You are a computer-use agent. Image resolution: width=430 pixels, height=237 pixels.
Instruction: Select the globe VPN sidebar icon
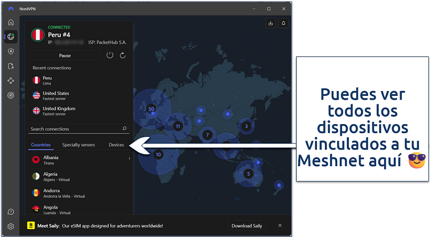click(x=11, y=37)
